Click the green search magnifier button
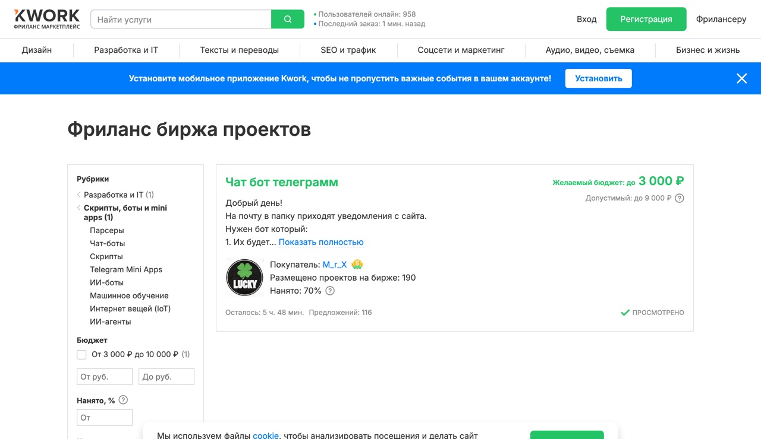 point(288,19)
